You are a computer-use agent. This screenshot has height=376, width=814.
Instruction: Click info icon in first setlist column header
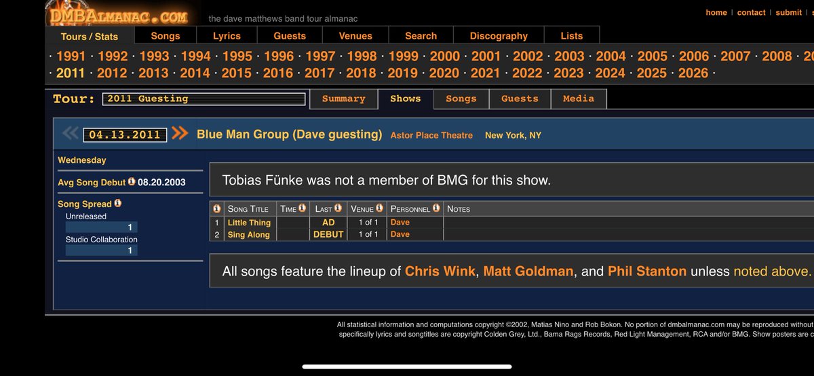217,208
